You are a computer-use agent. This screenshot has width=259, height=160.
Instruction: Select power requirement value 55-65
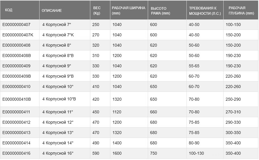click(194, 66)
